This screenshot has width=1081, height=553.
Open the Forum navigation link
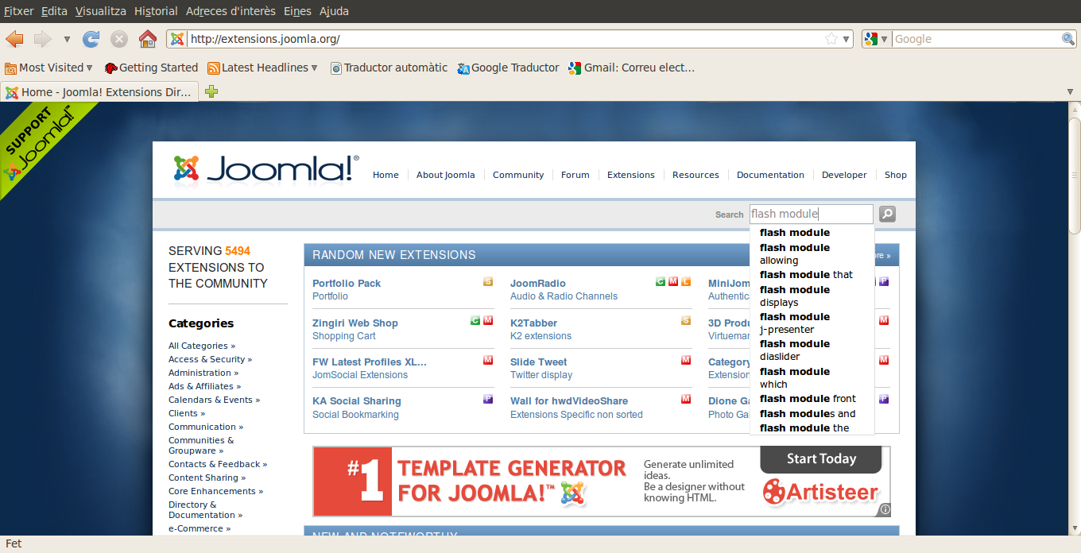coord(575,175)
